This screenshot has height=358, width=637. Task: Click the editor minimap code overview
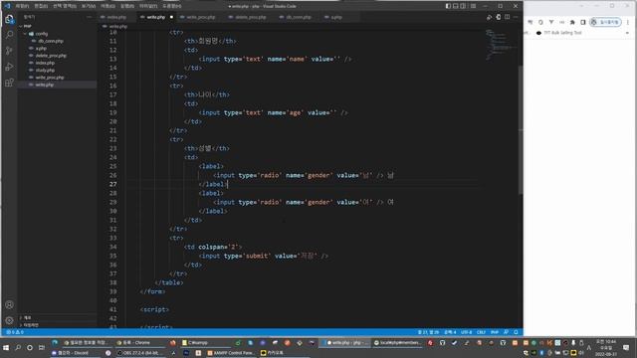coord(501,45)
